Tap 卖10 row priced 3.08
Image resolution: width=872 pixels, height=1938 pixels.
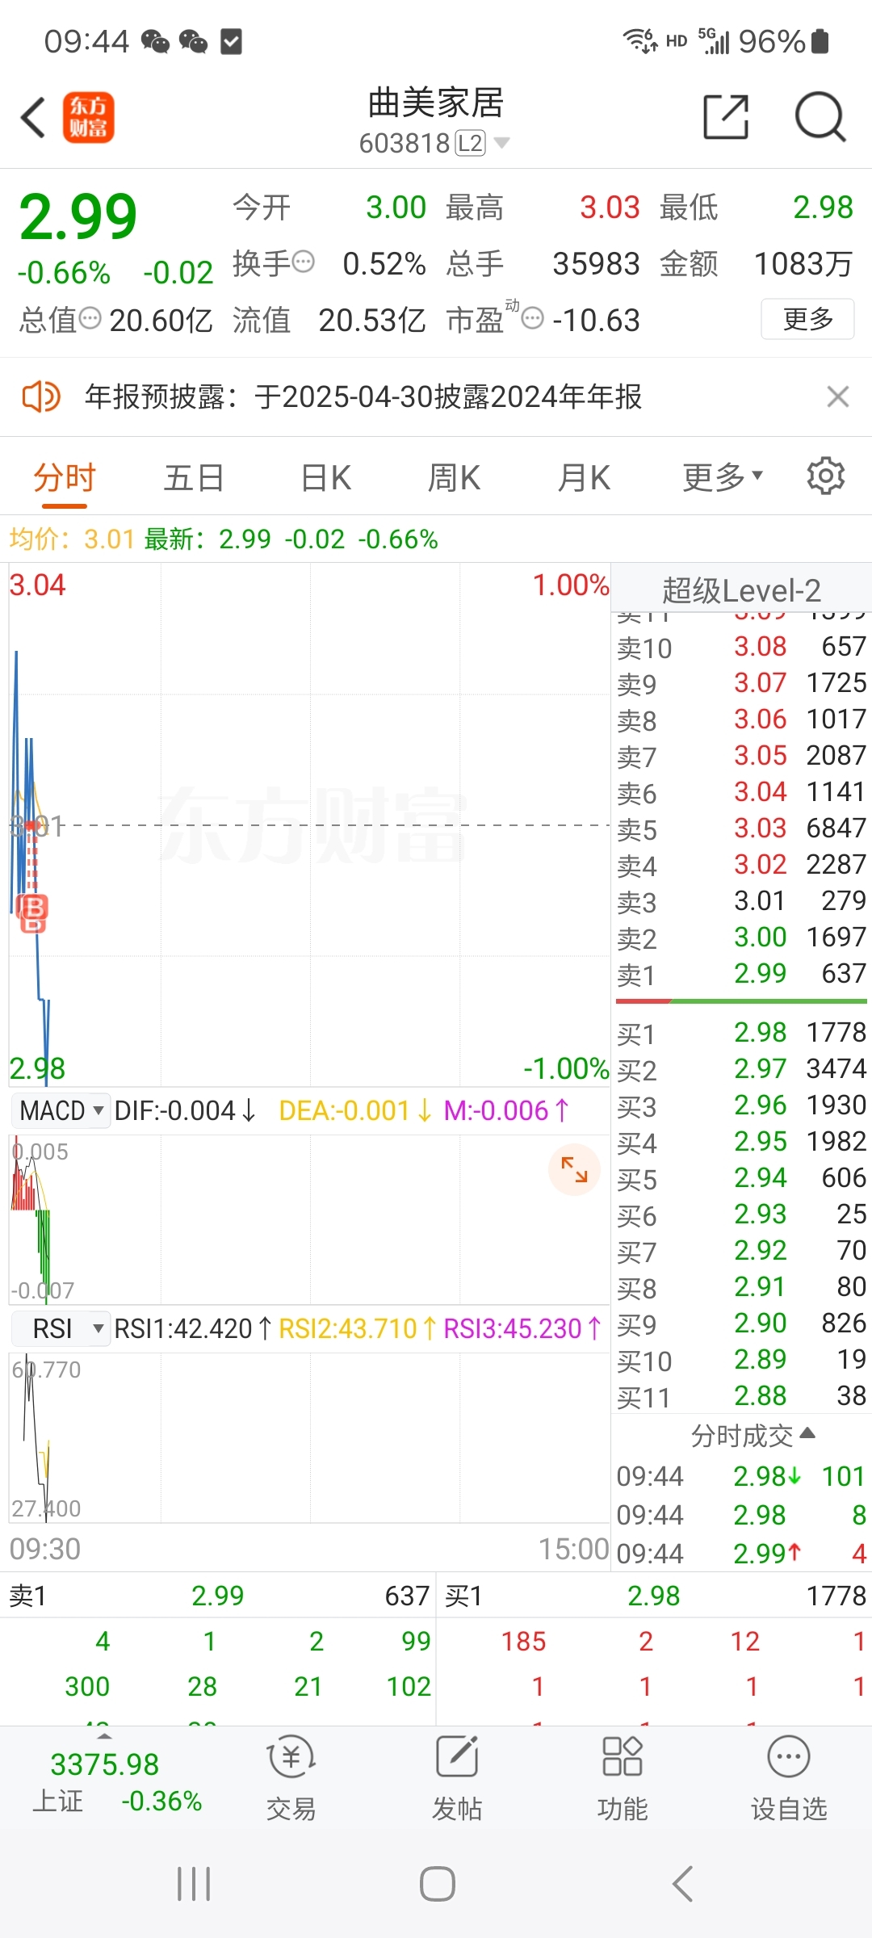[741, 647]
